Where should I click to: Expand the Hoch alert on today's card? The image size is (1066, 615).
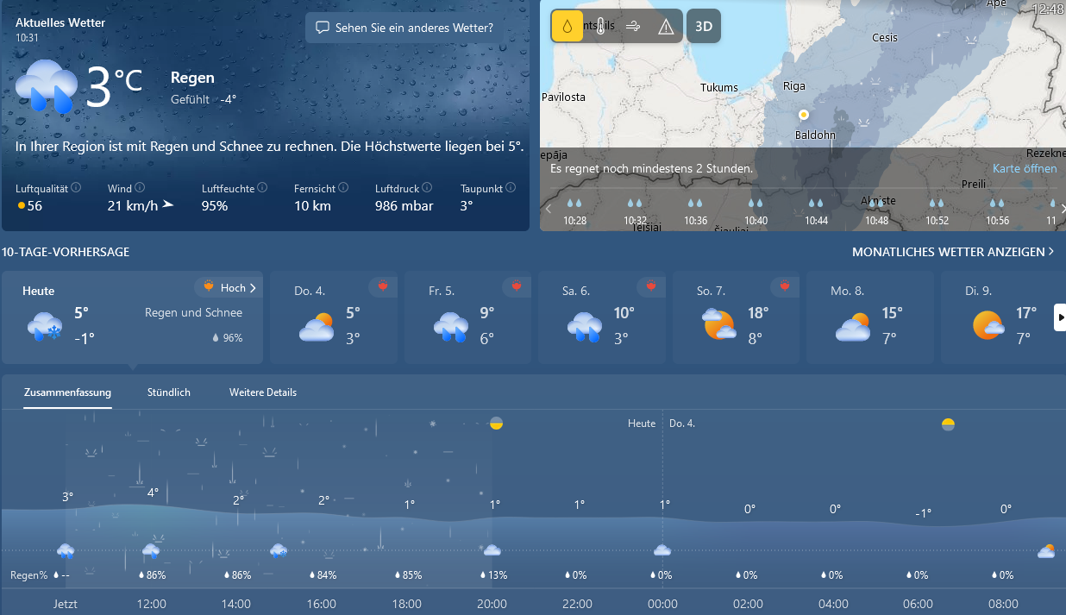[x=229, y=287]
